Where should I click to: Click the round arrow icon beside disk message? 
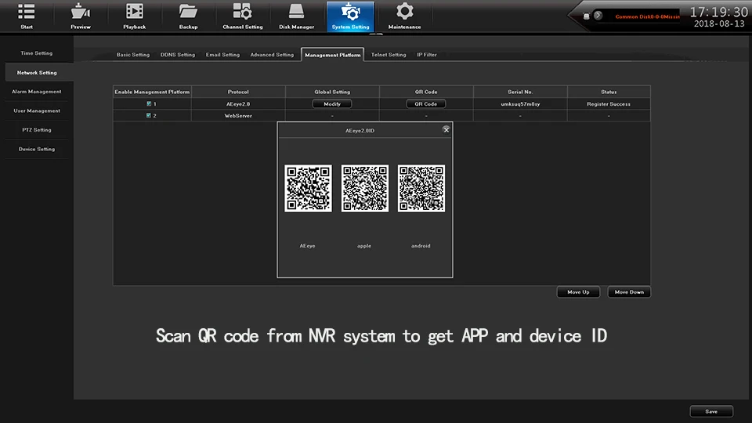click(x=598, y=16)
